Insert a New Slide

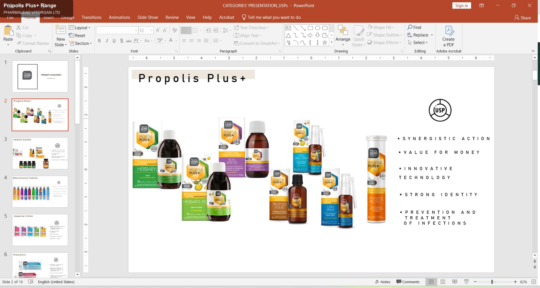point(61,36)
